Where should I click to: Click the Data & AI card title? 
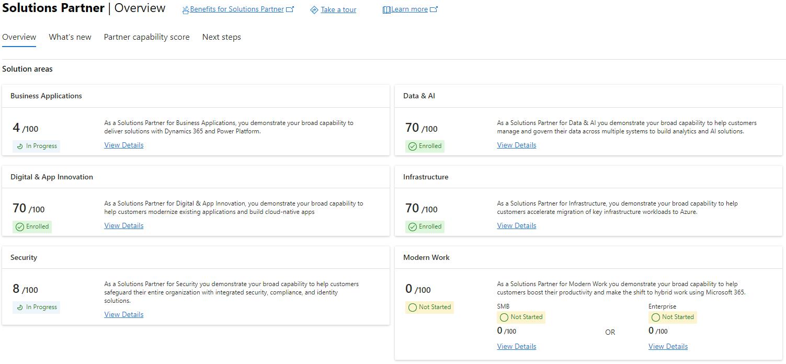click(x=419, y=96)
